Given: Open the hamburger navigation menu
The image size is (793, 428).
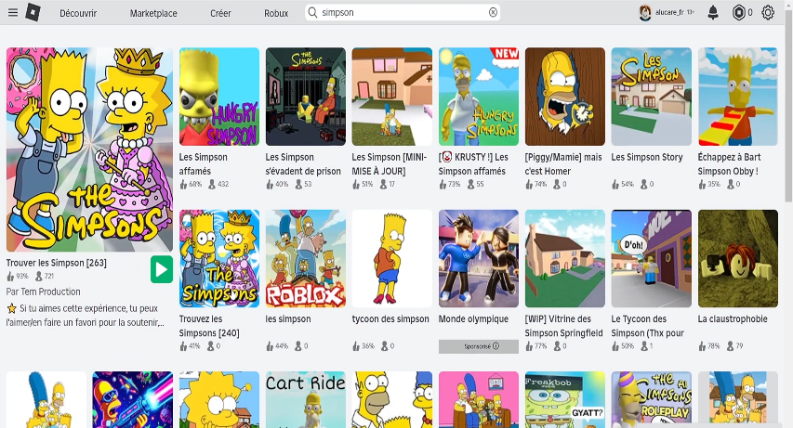Looking at the screenshot, I should 12,13.
